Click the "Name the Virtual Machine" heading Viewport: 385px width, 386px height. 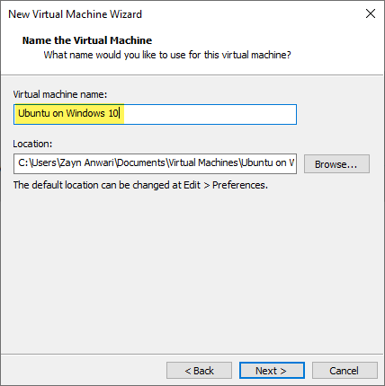[87, 40]
